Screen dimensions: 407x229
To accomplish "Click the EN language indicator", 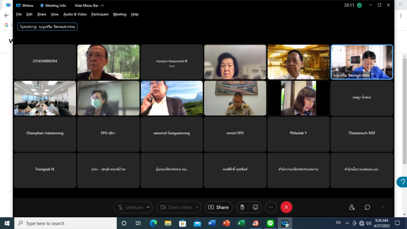I will [338, 223].
